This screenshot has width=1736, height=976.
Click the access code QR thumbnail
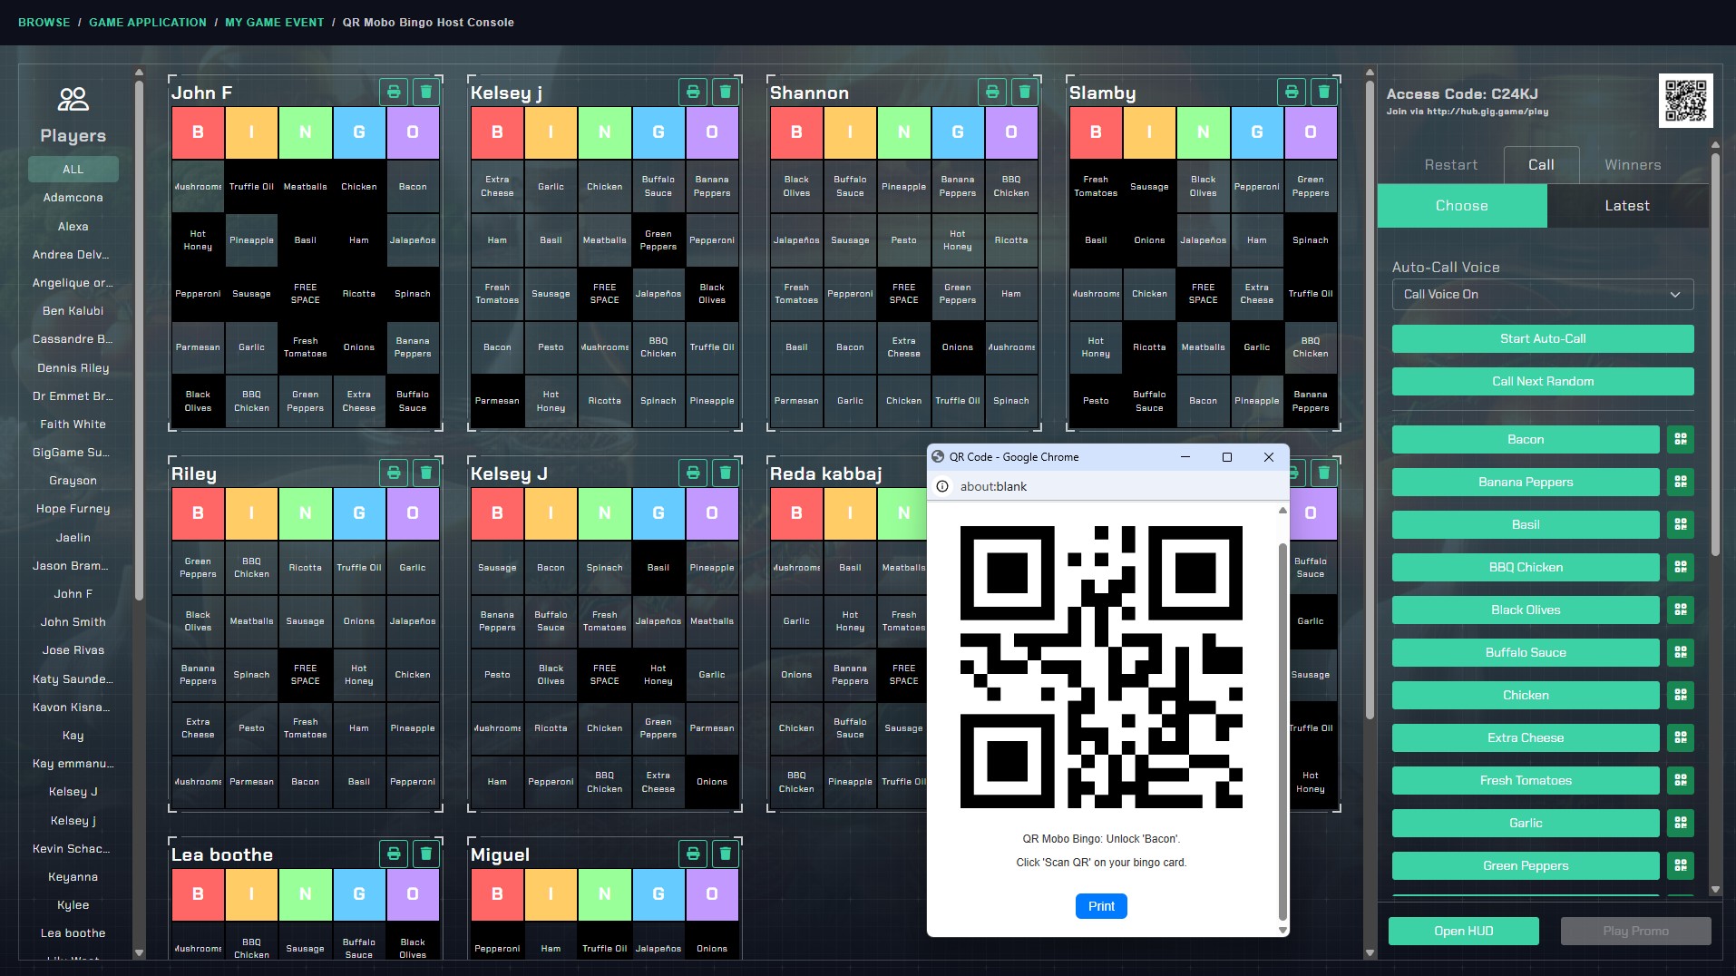(x=1685, y=101)
